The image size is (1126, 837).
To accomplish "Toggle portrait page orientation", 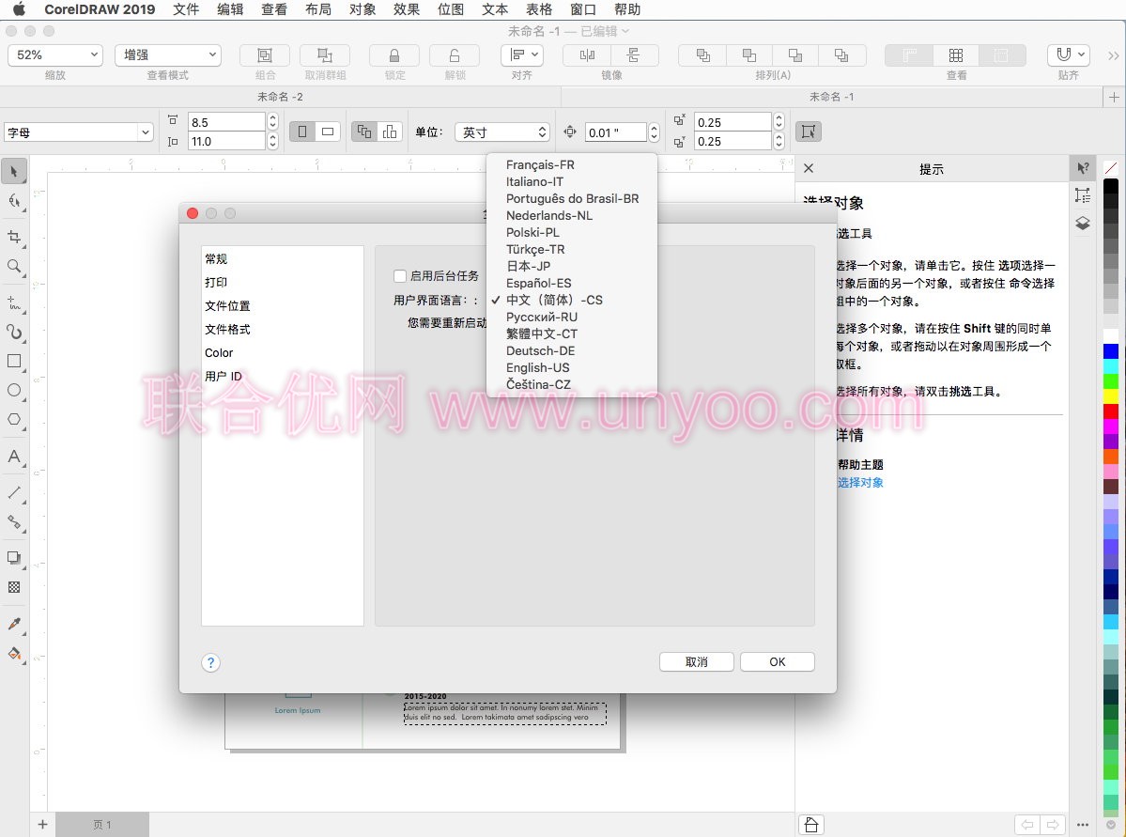I will [302, 132].
